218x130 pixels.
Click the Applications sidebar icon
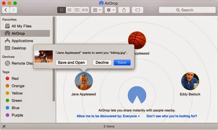[7, 41]
